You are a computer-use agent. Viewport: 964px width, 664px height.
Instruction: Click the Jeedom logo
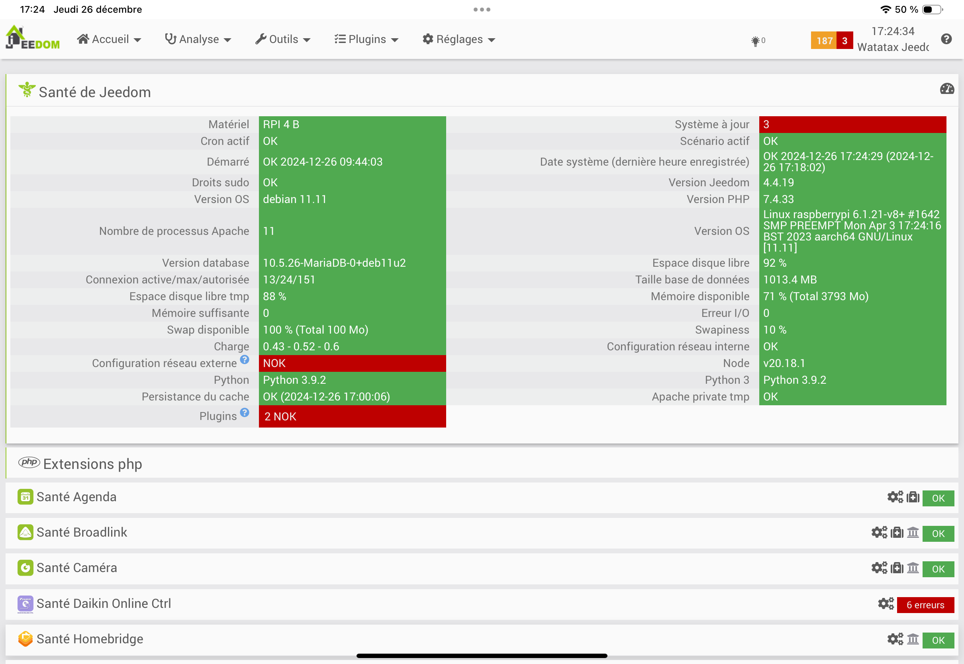click(33, 38)
